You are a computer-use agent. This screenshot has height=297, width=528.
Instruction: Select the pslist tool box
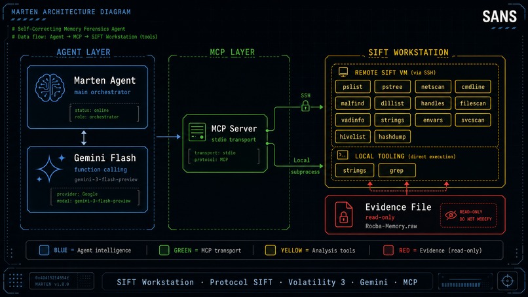[x=352, y=87]
